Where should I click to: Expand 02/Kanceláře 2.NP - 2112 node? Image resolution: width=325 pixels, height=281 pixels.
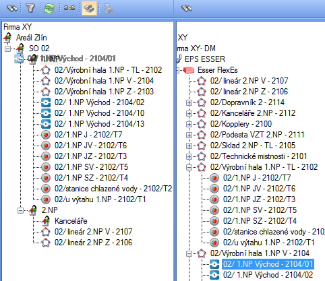189,113
